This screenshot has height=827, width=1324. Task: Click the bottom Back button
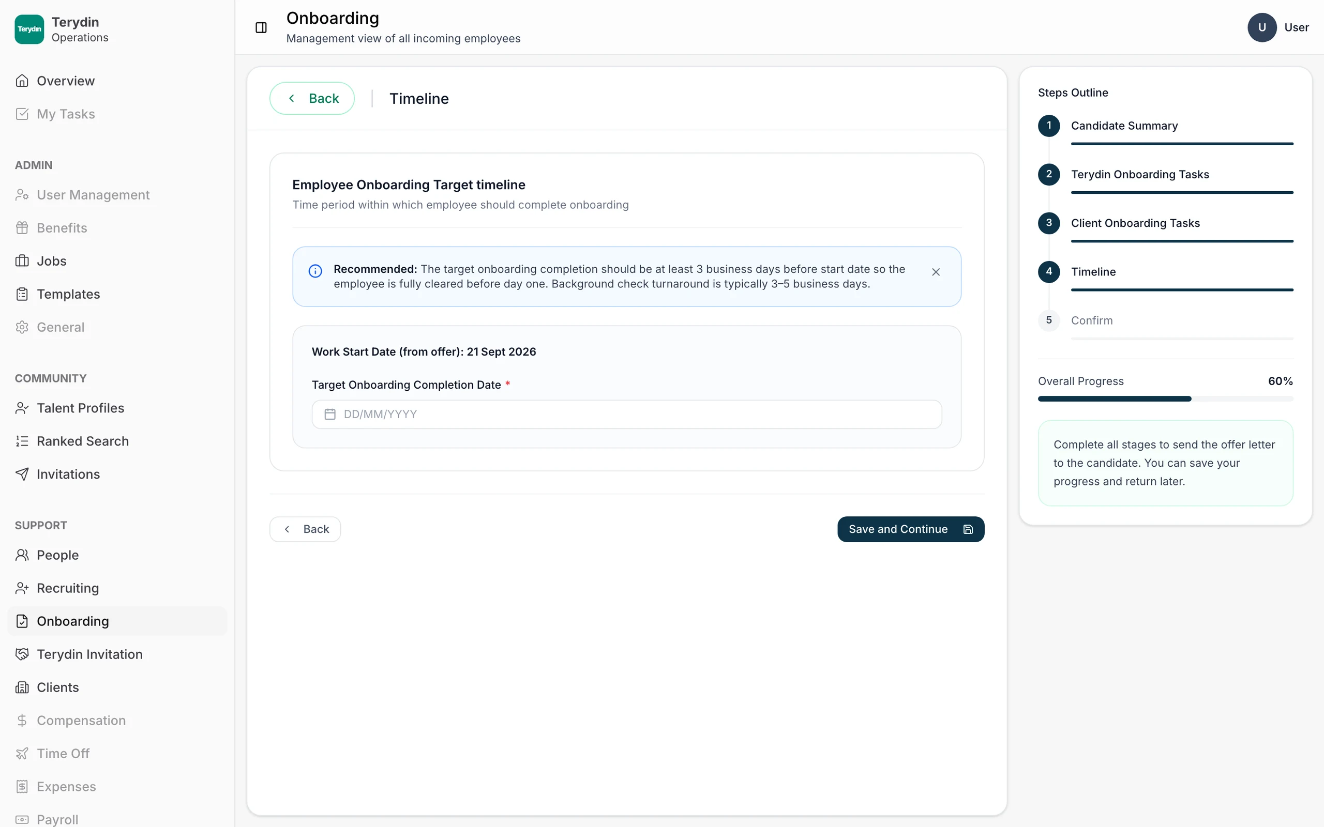click(305, 529)
